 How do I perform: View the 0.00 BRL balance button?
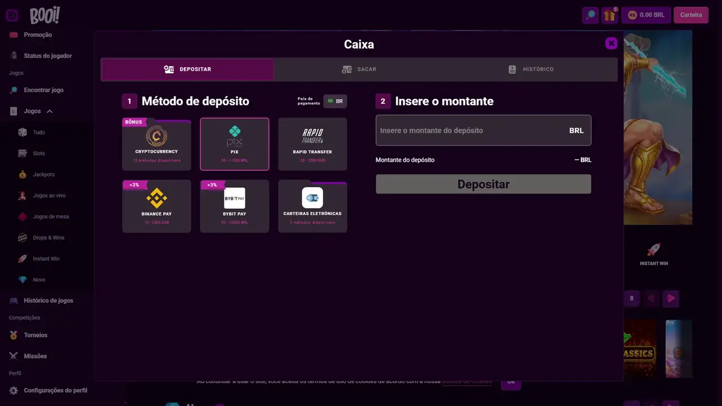(x=646, y=15)
